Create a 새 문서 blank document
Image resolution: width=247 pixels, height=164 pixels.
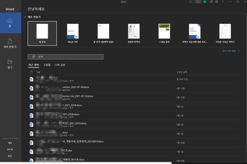pyautogui.click(x=42, y=34)
